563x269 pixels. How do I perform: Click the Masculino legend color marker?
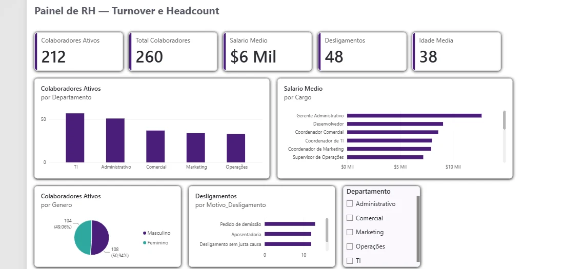point(145,233)
